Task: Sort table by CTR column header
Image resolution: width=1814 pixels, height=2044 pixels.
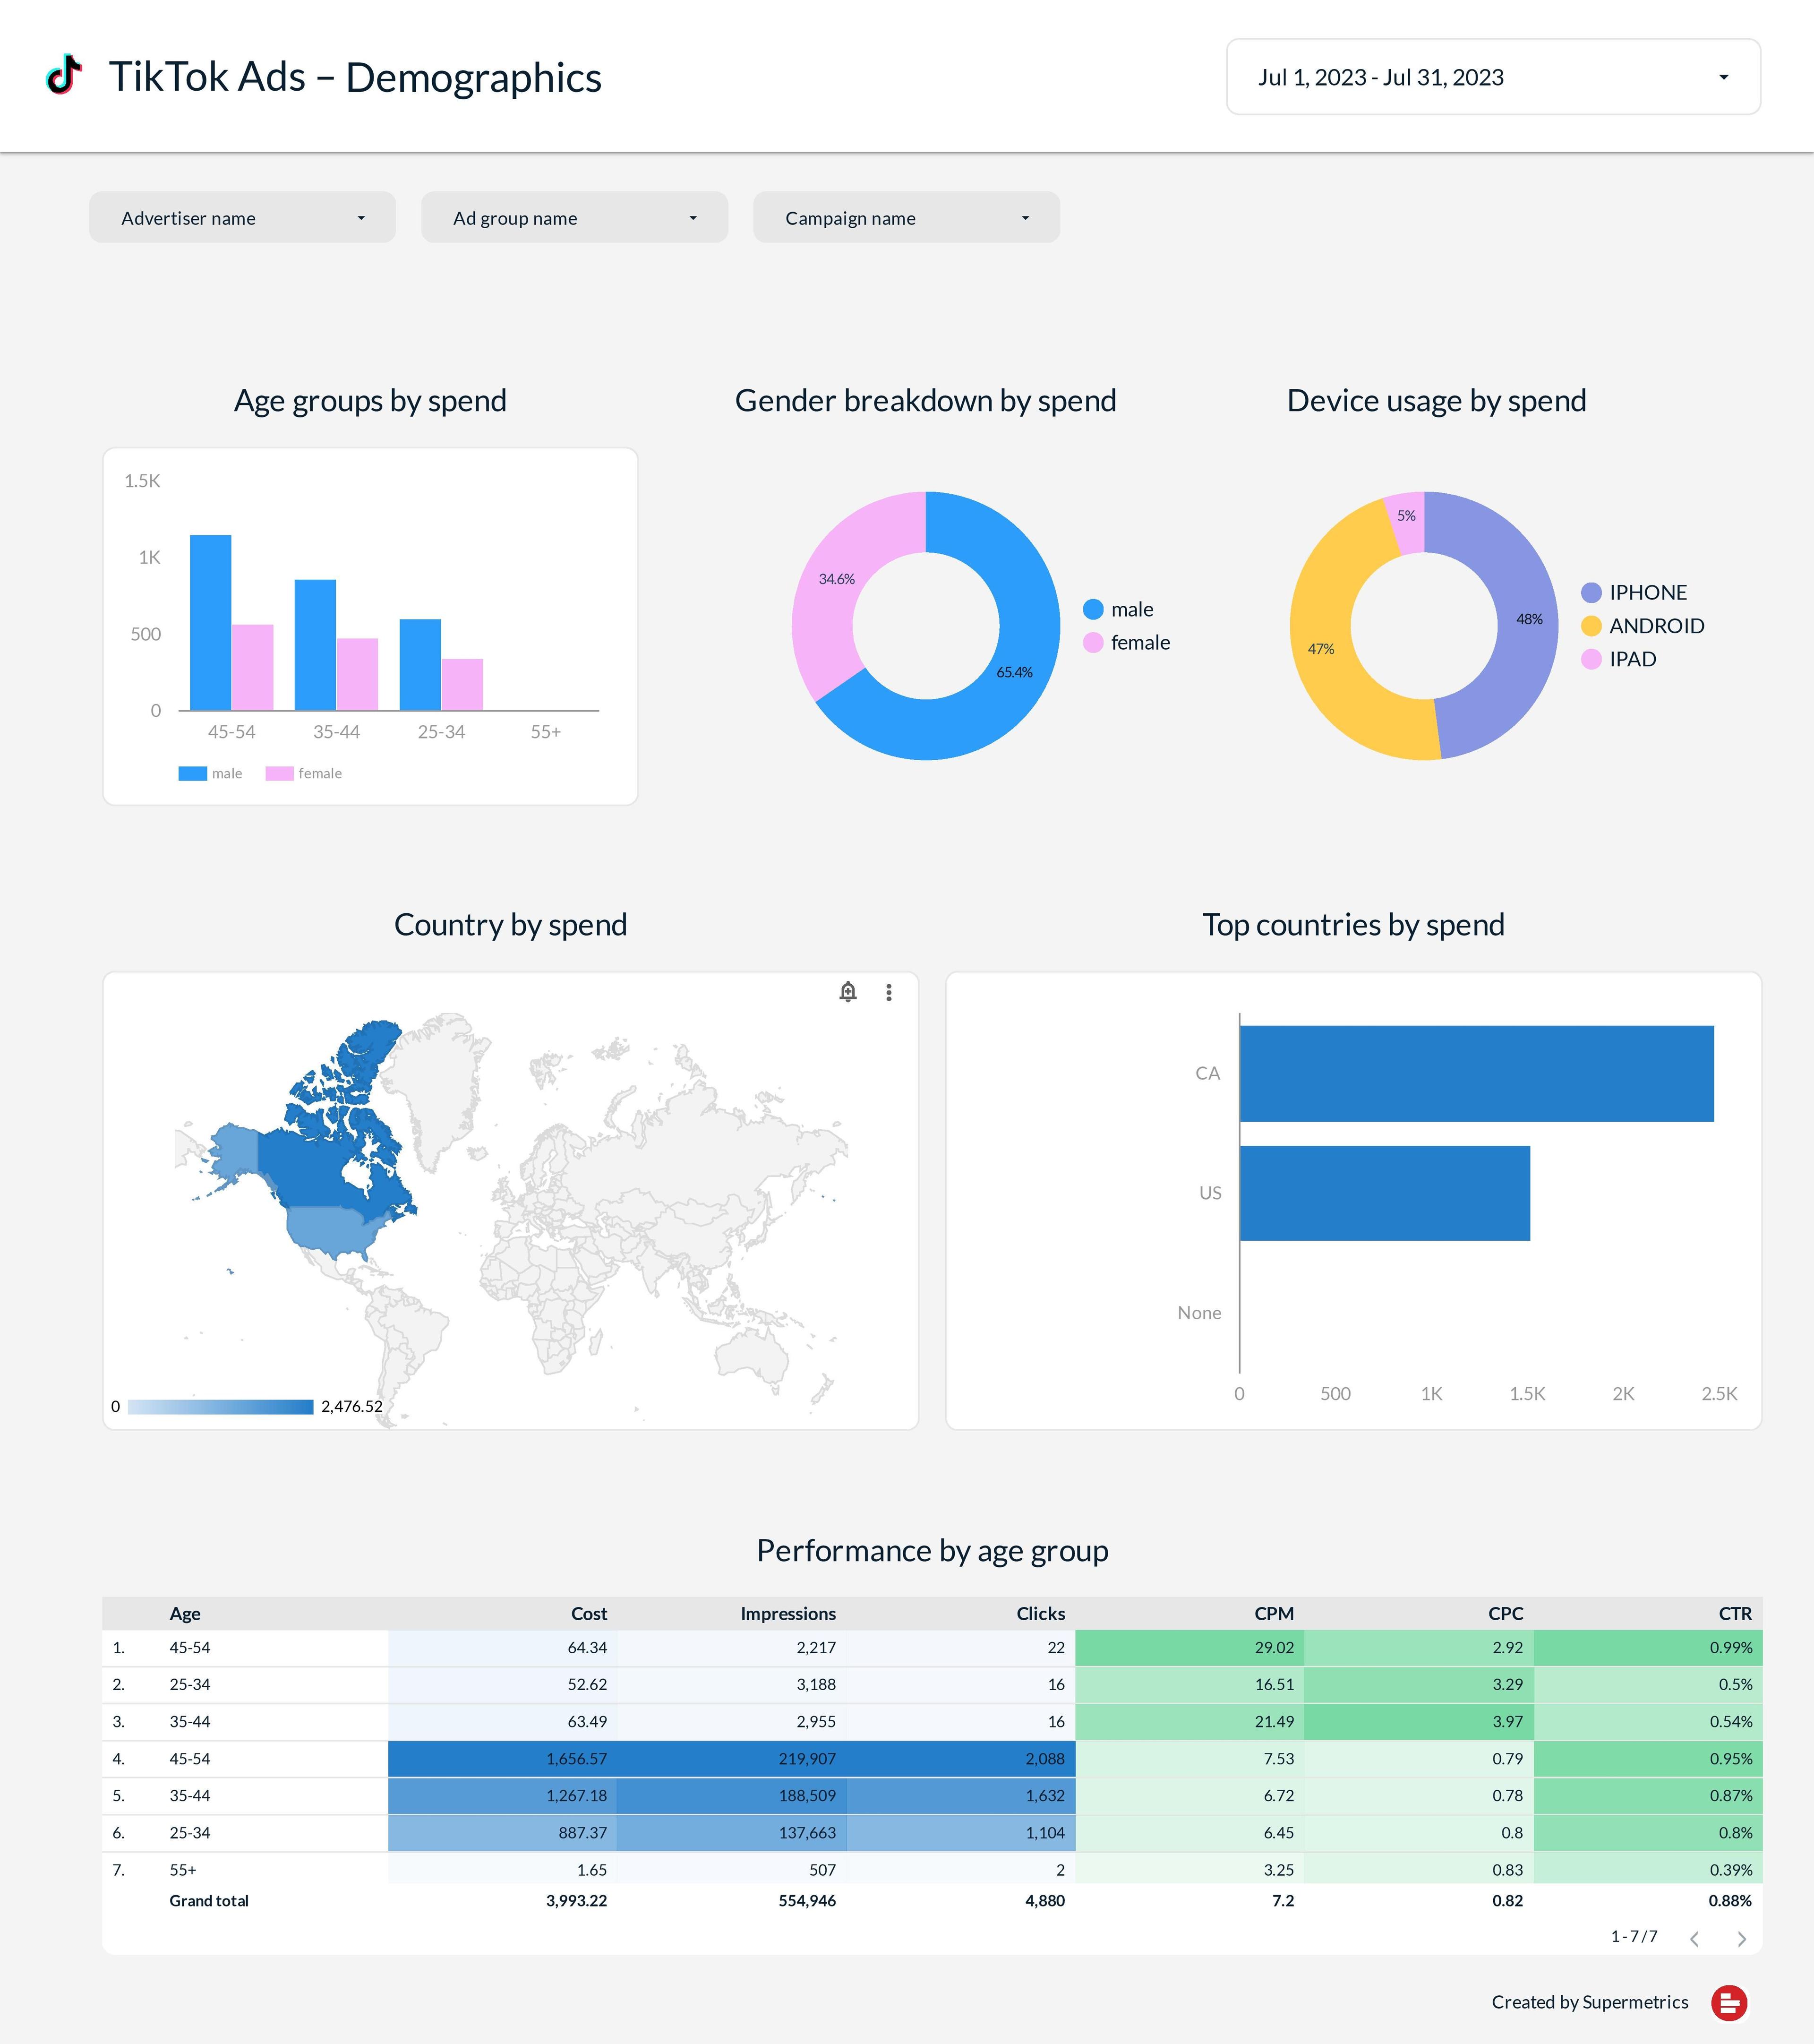Action: 1735,1613
